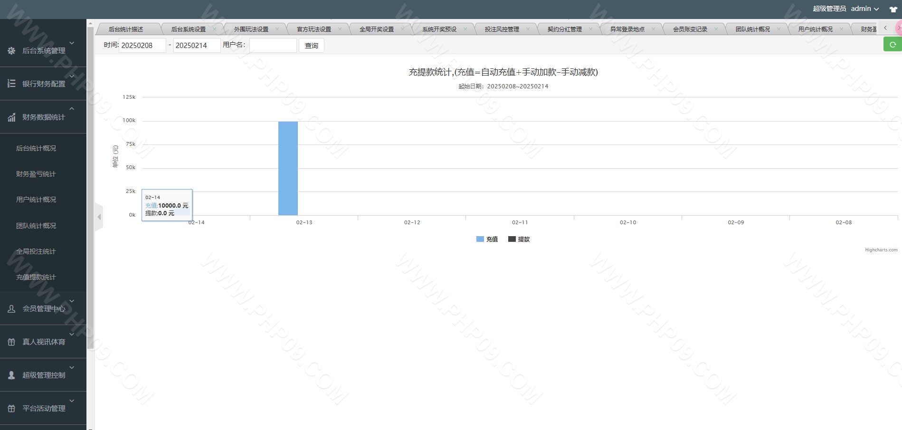
Task: Close the 全局开奖设置 tab
Action: point(403,29)
